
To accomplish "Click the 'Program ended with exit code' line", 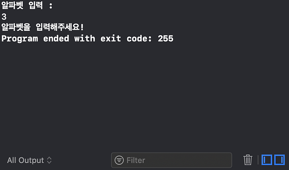I will tap(88, 39).
